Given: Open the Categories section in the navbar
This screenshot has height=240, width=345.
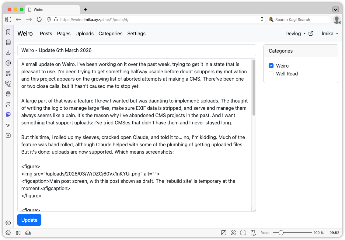Looking at the screenshot, I should coord(110,33).
